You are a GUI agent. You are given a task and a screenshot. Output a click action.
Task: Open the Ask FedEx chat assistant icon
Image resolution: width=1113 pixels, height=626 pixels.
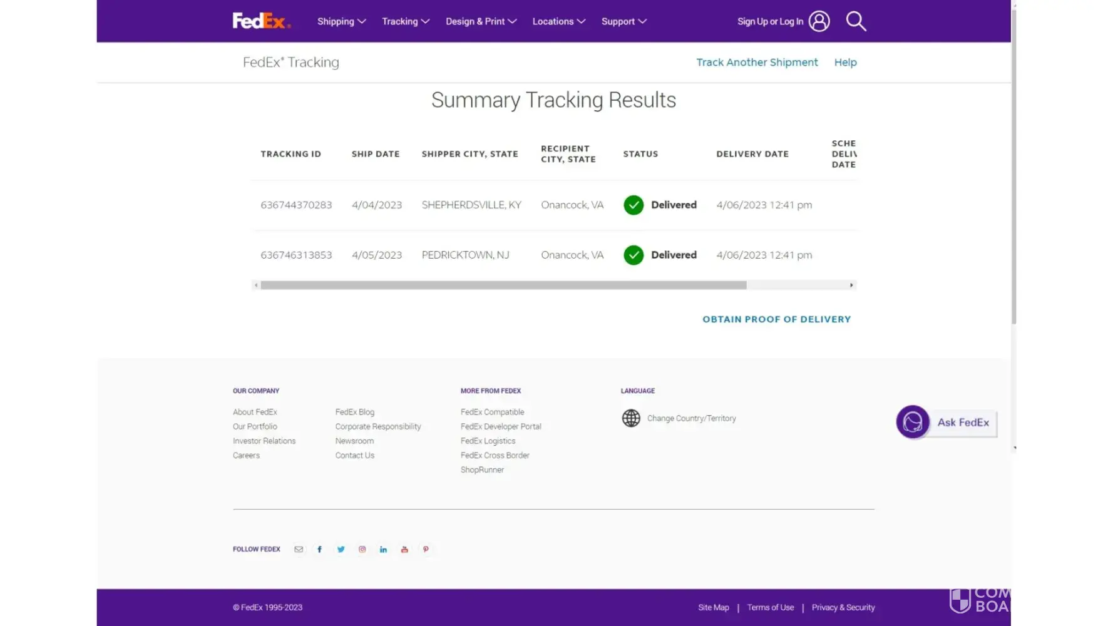(x=913, y=422)
